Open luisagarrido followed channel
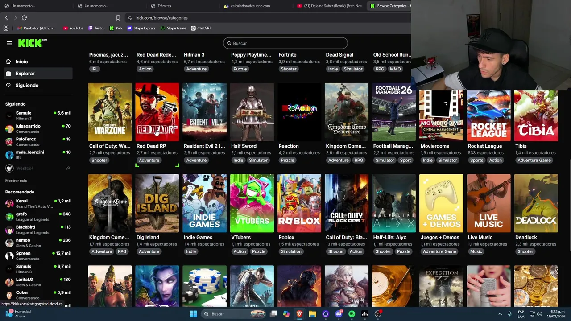The width and height of the screenshot is (571, 321). pos(38,128)
